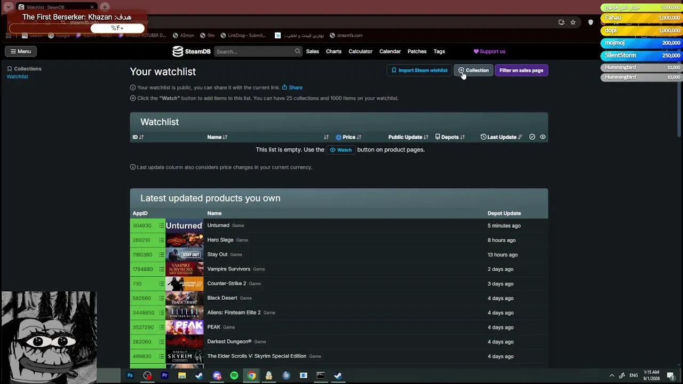Click AppID 269210
683x384 pixels.
click(142, 240)
